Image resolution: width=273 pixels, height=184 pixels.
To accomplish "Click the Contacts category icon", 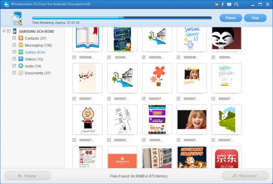I will click(x=21, y=38).
